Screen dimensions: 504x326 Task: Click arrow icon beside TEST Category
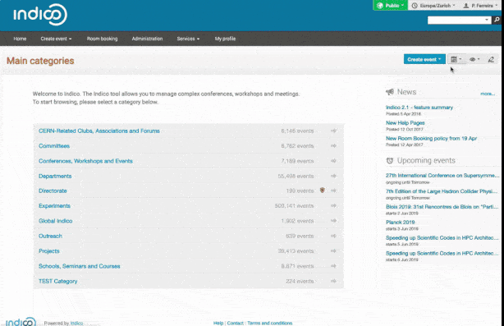tap(333, 282)
